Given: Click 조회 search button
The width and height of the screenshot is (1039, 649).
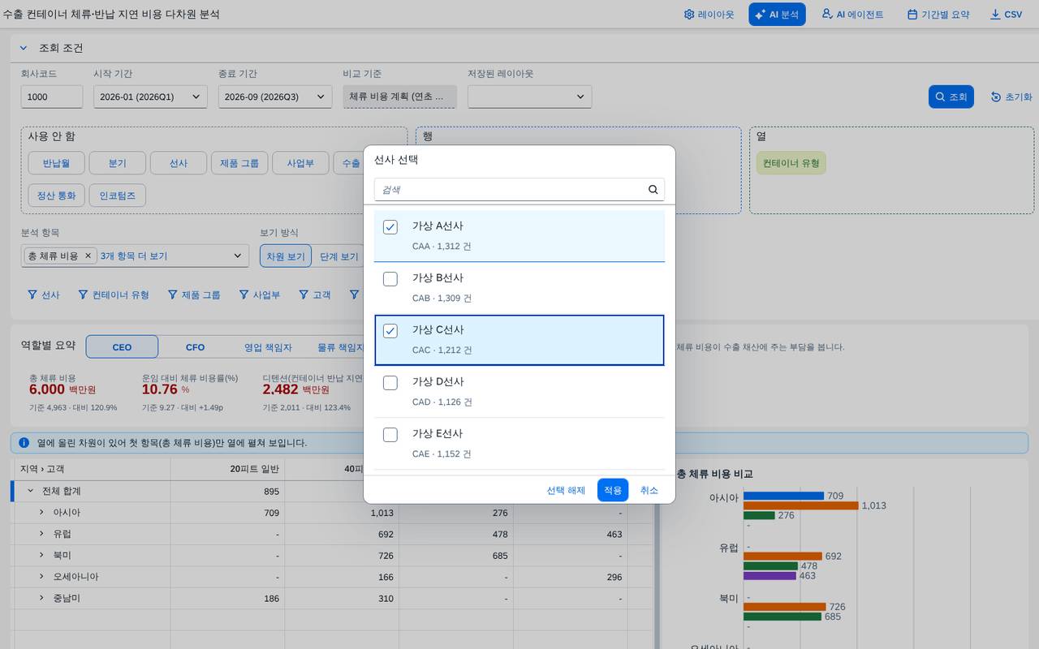Looking at the screenshot, I should coord(951,97).
